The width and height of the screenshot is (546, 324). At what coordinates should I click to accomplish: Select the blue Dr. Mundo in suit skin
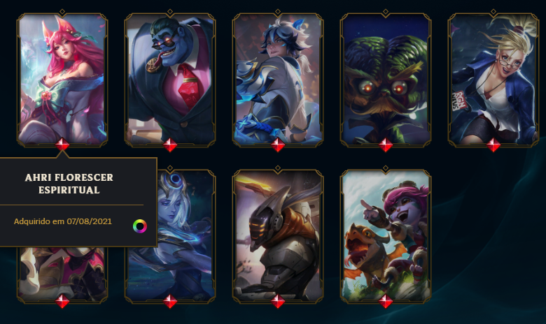coord(170,79)
